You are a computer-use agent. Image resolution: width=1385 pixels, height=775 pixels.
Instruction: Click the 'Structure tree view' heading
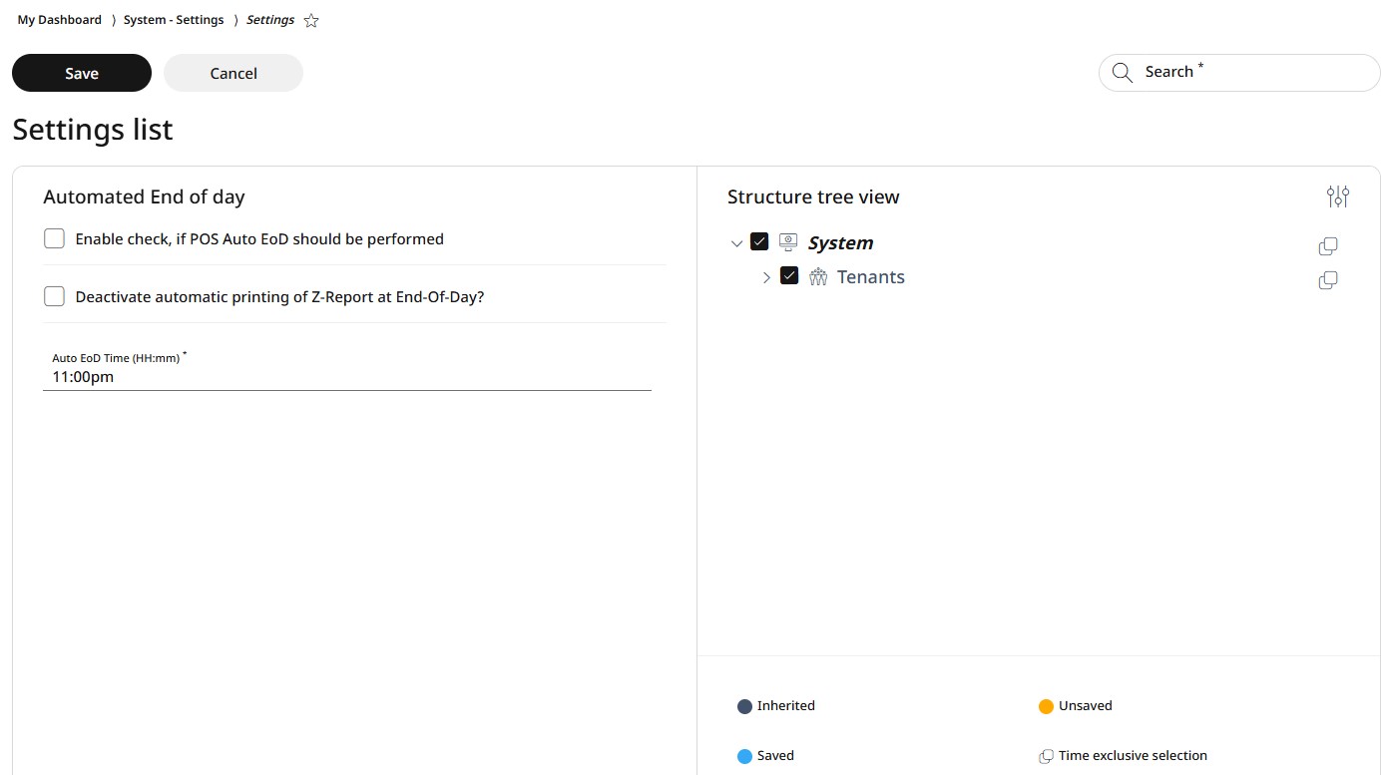(x=813, y=196)
